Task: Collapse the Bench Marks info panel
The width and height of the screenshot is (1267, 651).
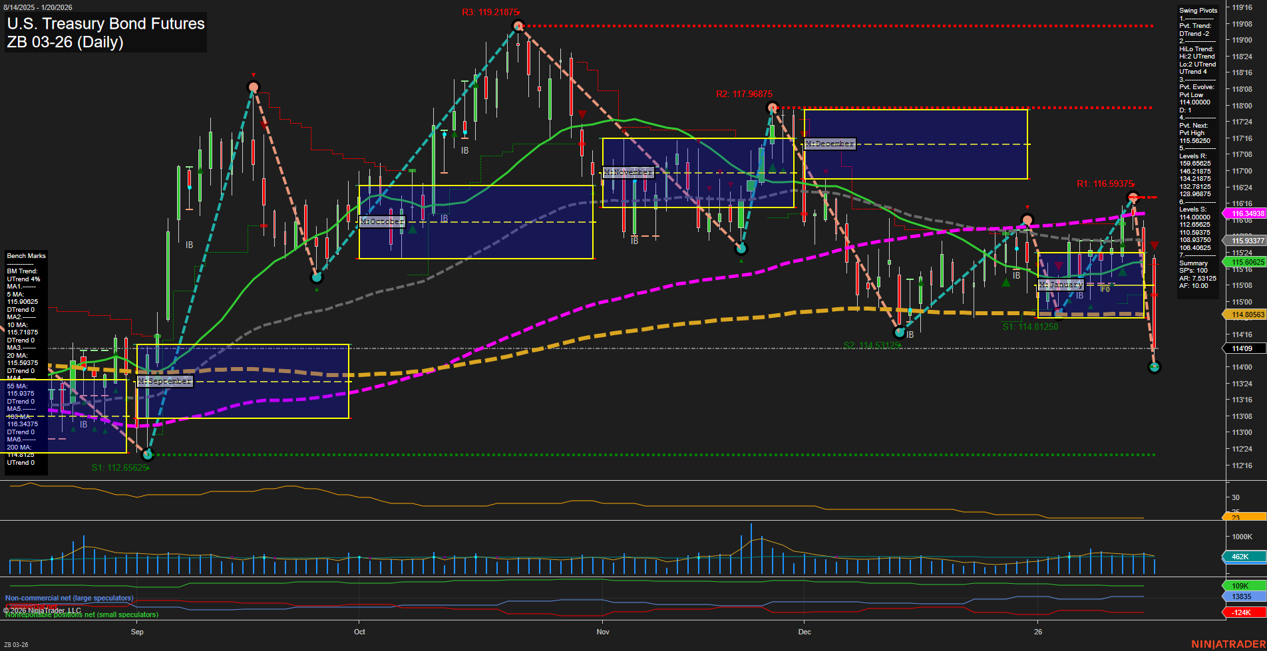Action: pos(25,255)
